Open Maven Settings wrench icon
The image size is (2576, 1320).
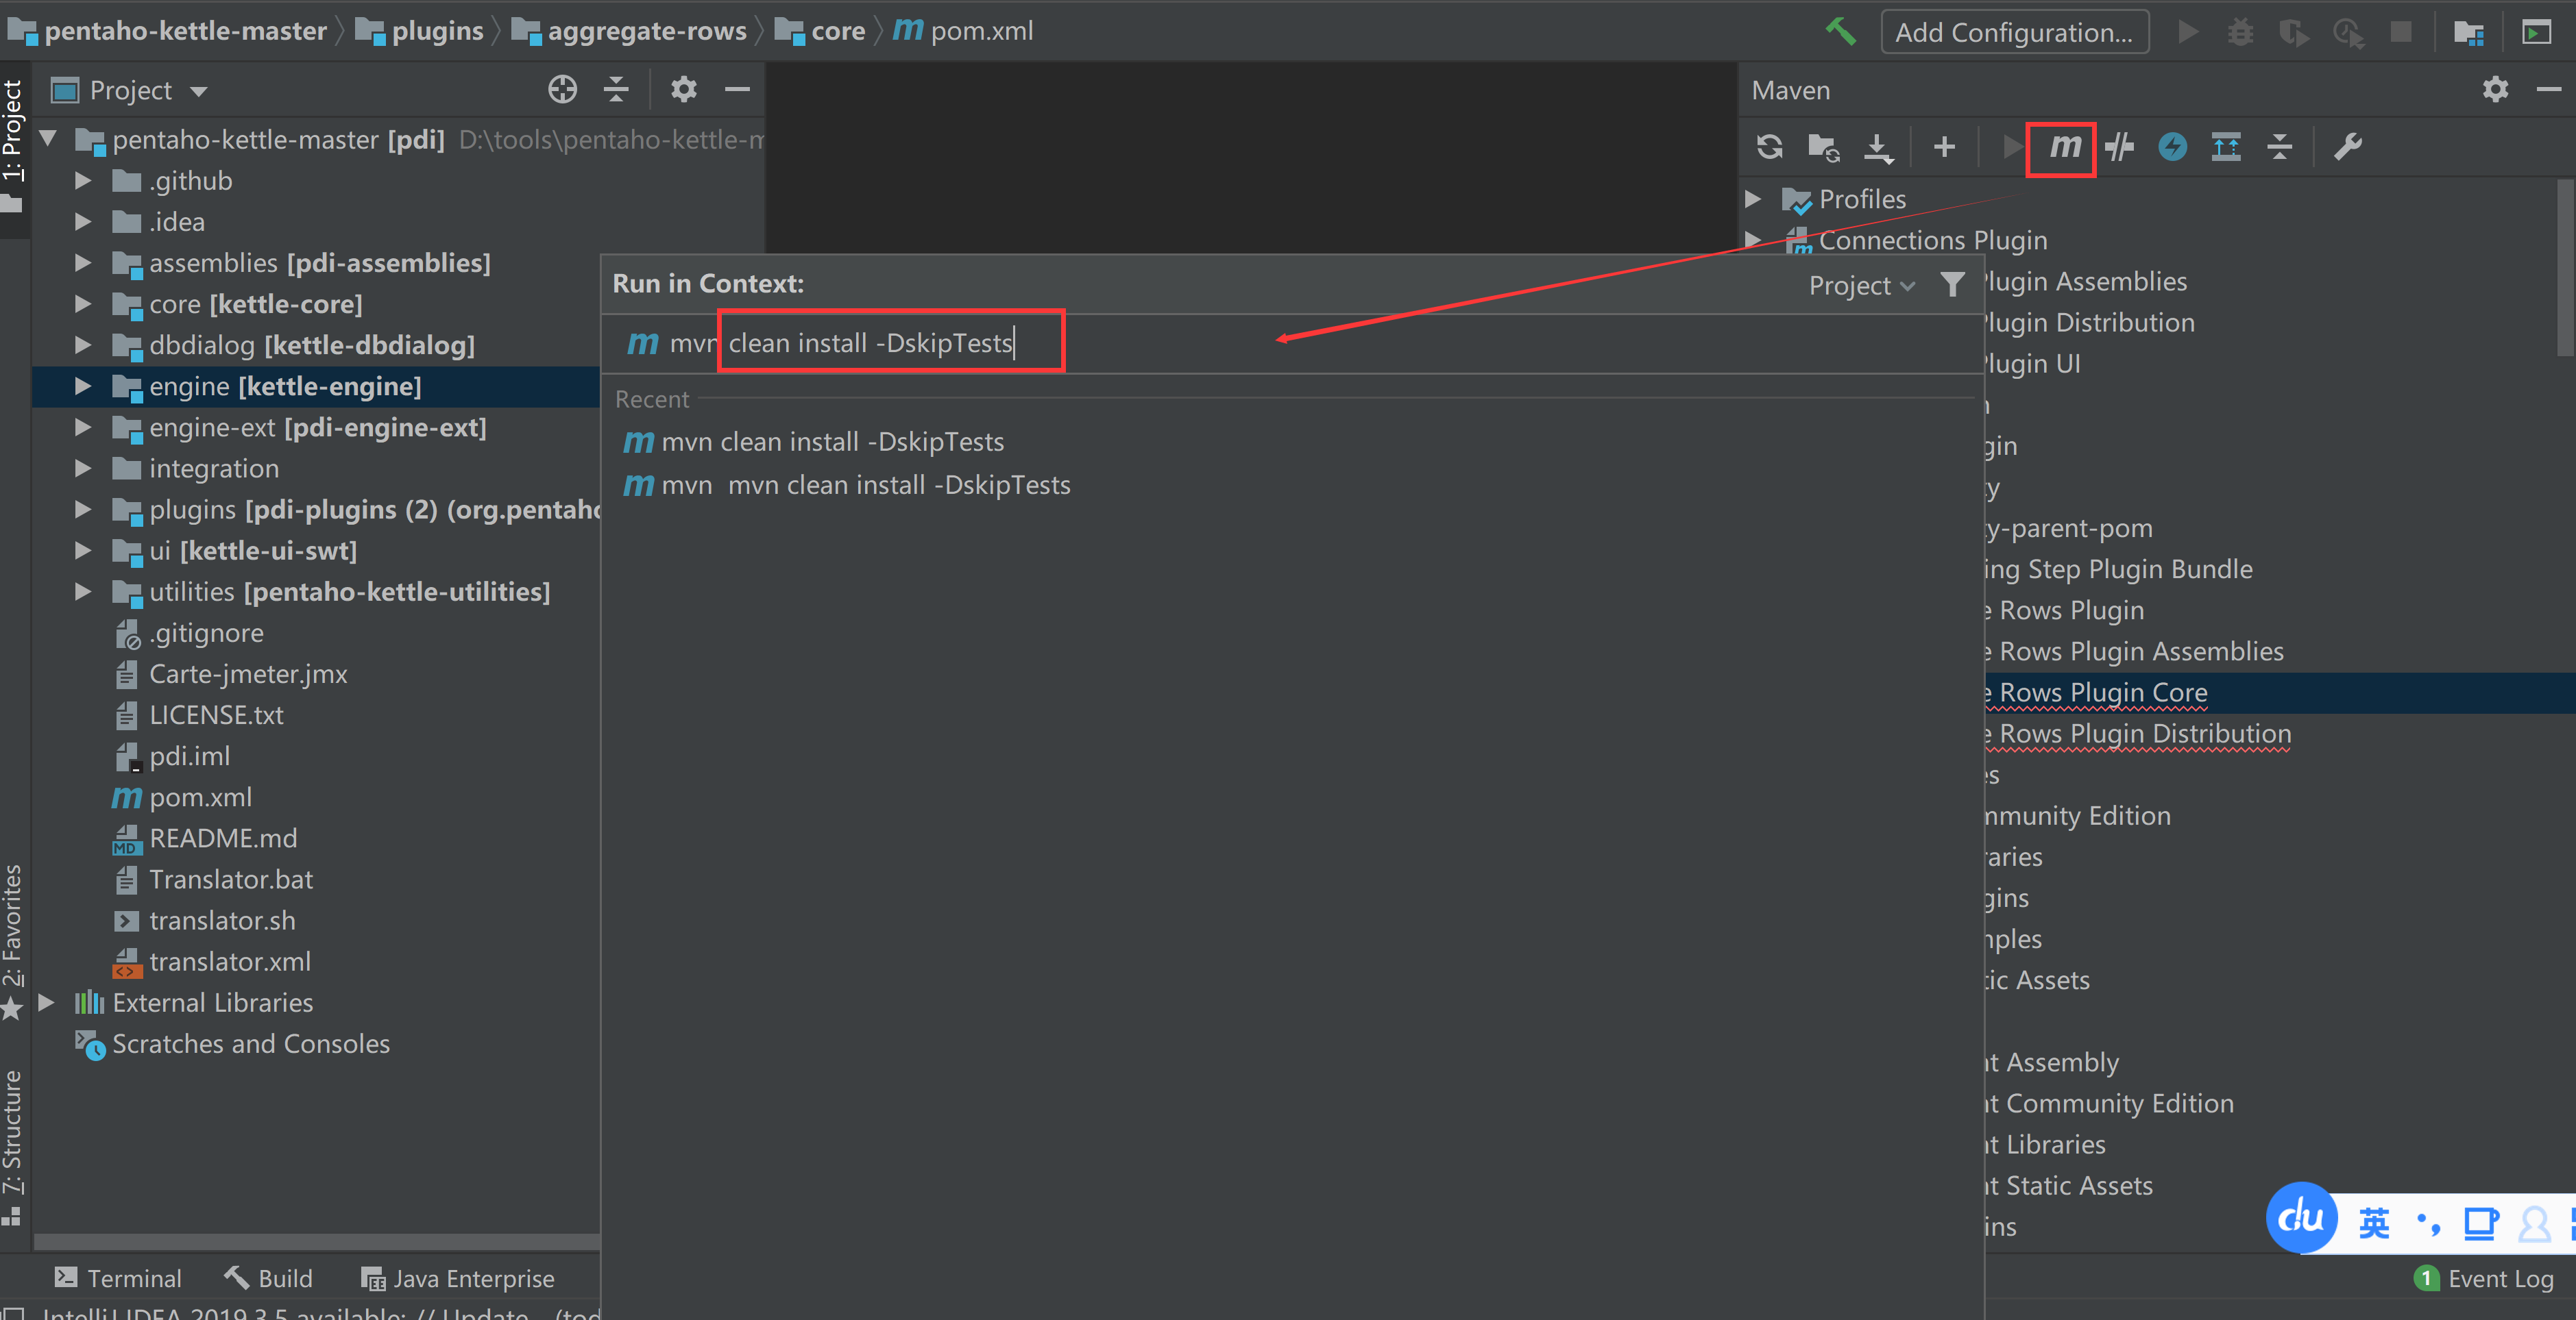tap(2347, 147)
